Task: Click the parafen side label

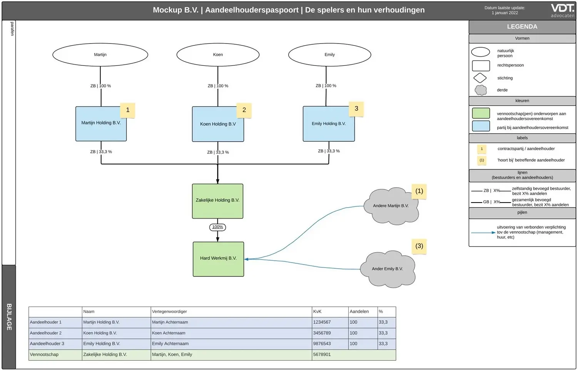Action: click(12, 29)
